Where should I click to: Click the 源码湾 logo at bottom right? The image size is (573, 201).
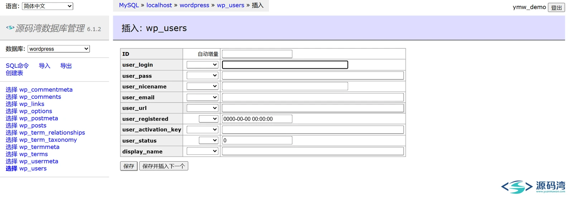point(533,187)
